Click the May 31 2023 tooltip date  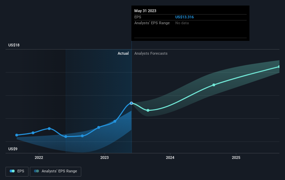(145, 11)
